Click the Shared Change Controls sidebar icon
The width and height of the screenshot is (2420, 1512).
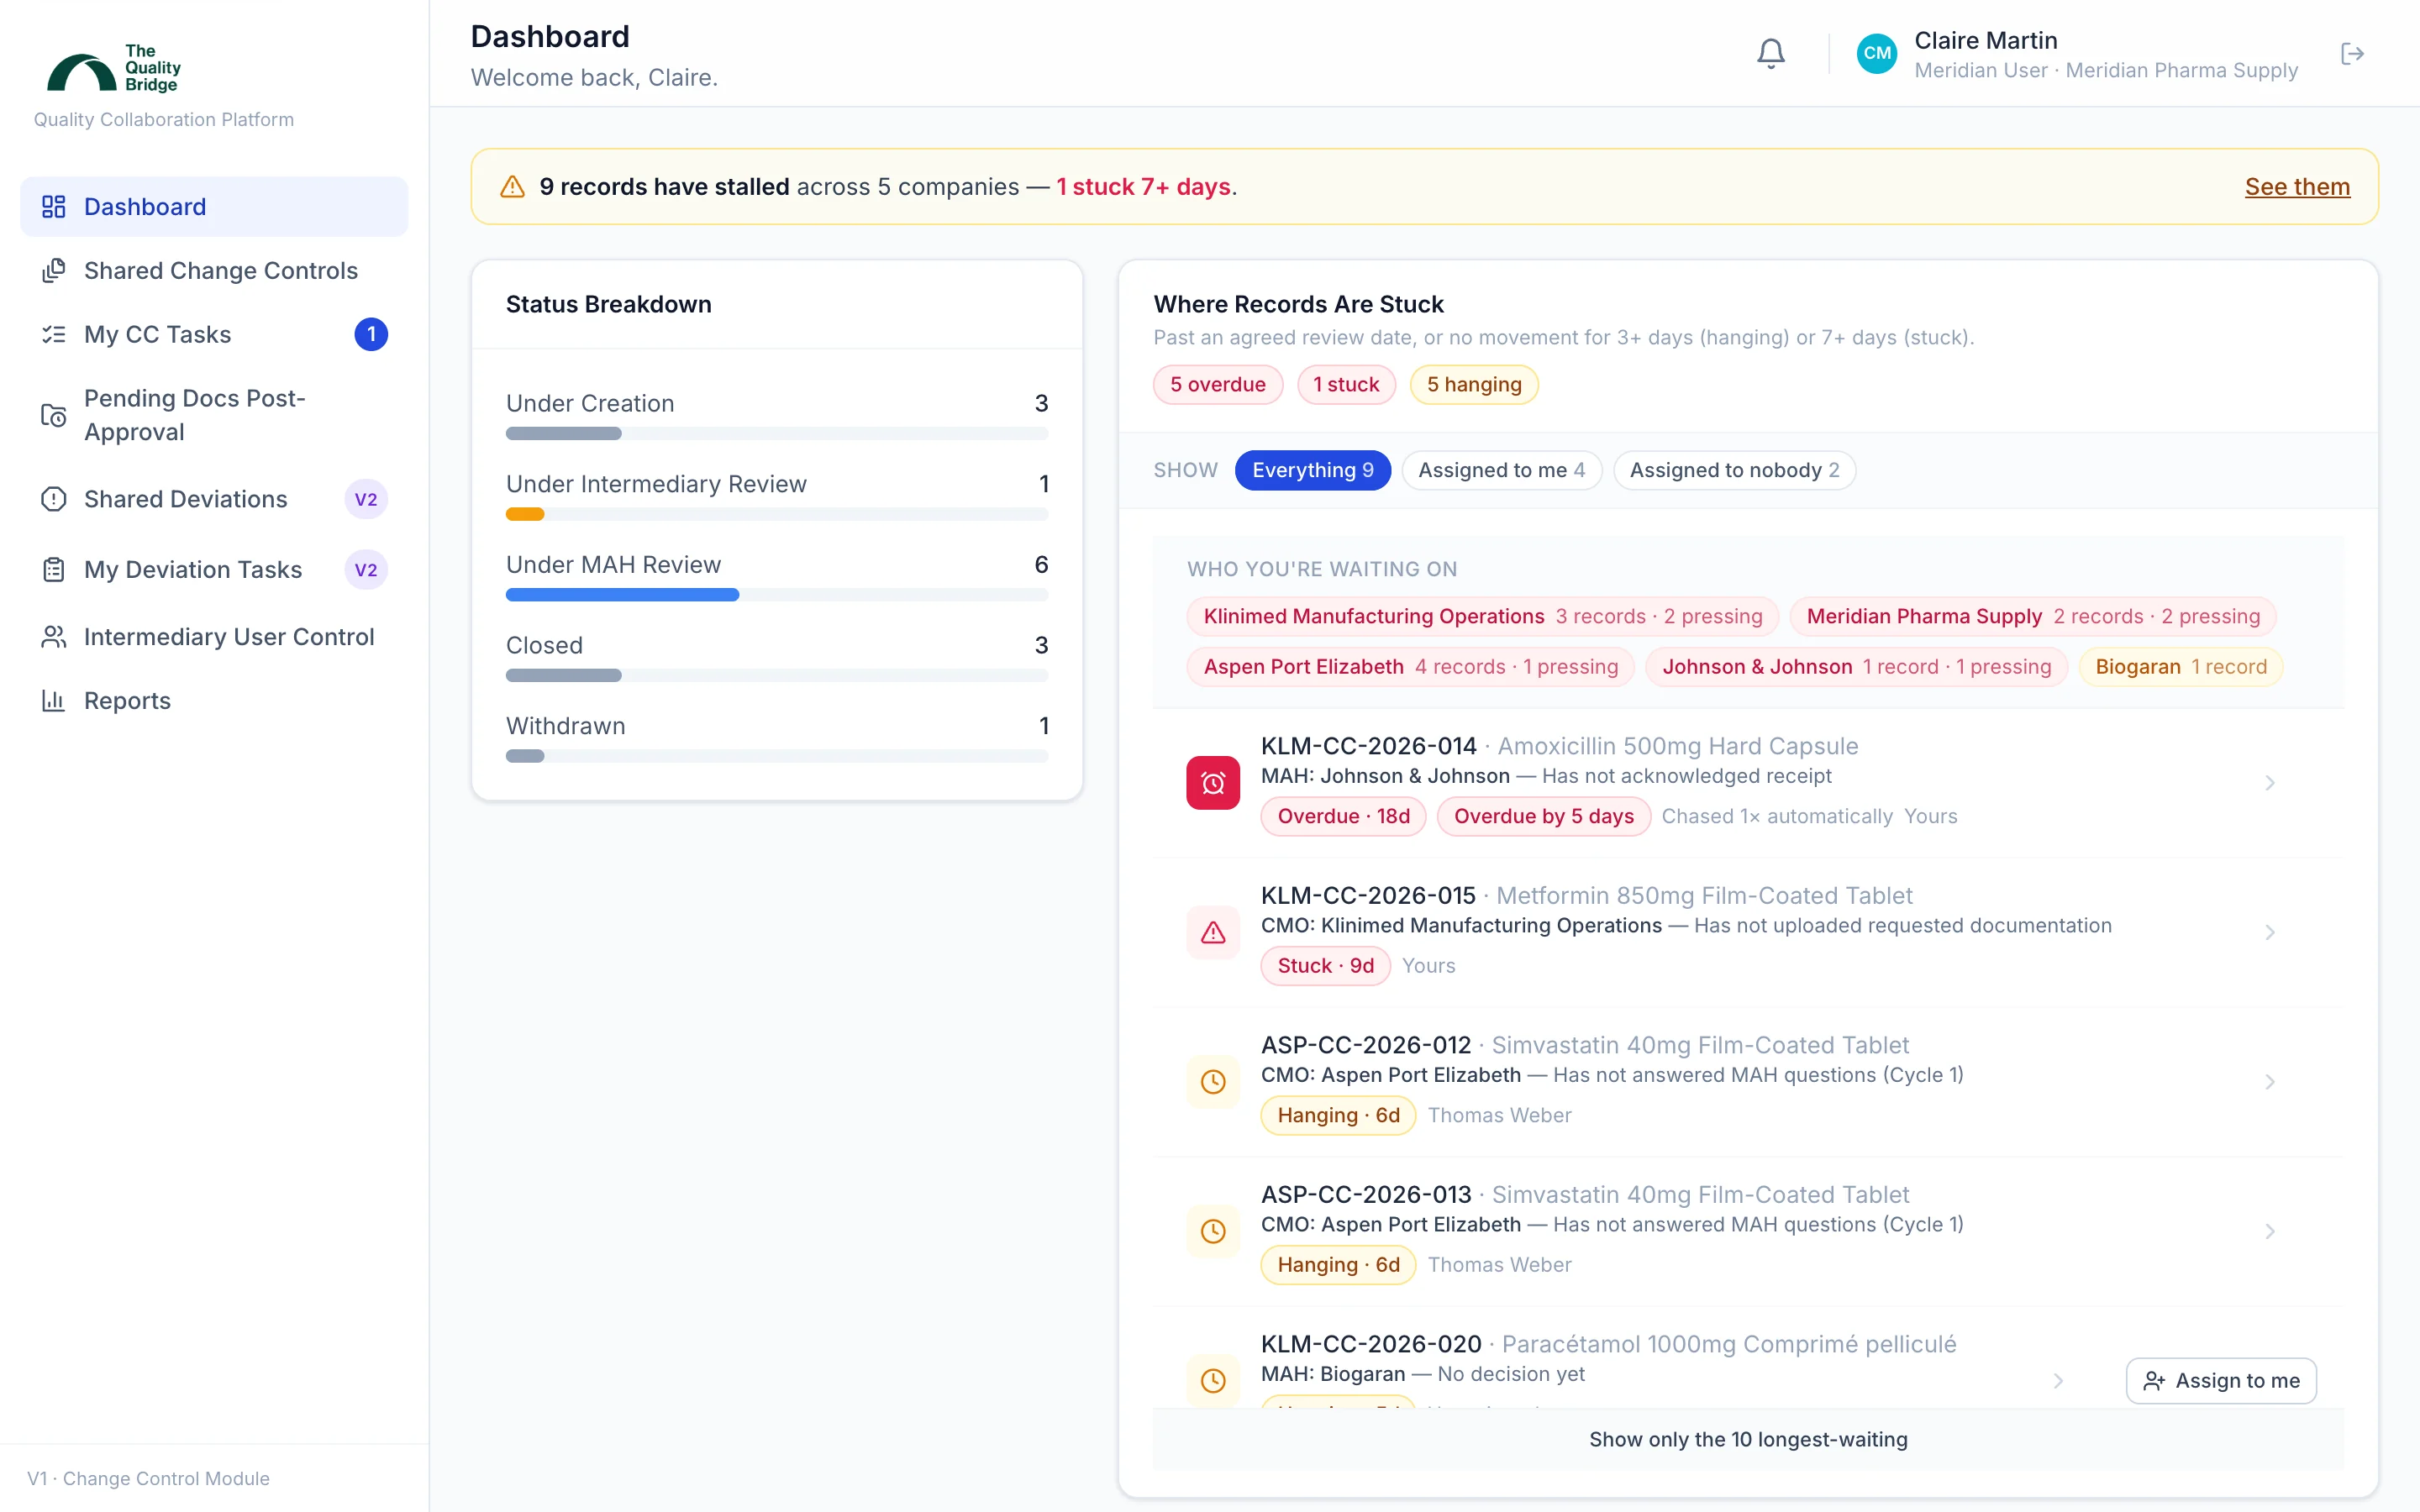tap(54, 271)
